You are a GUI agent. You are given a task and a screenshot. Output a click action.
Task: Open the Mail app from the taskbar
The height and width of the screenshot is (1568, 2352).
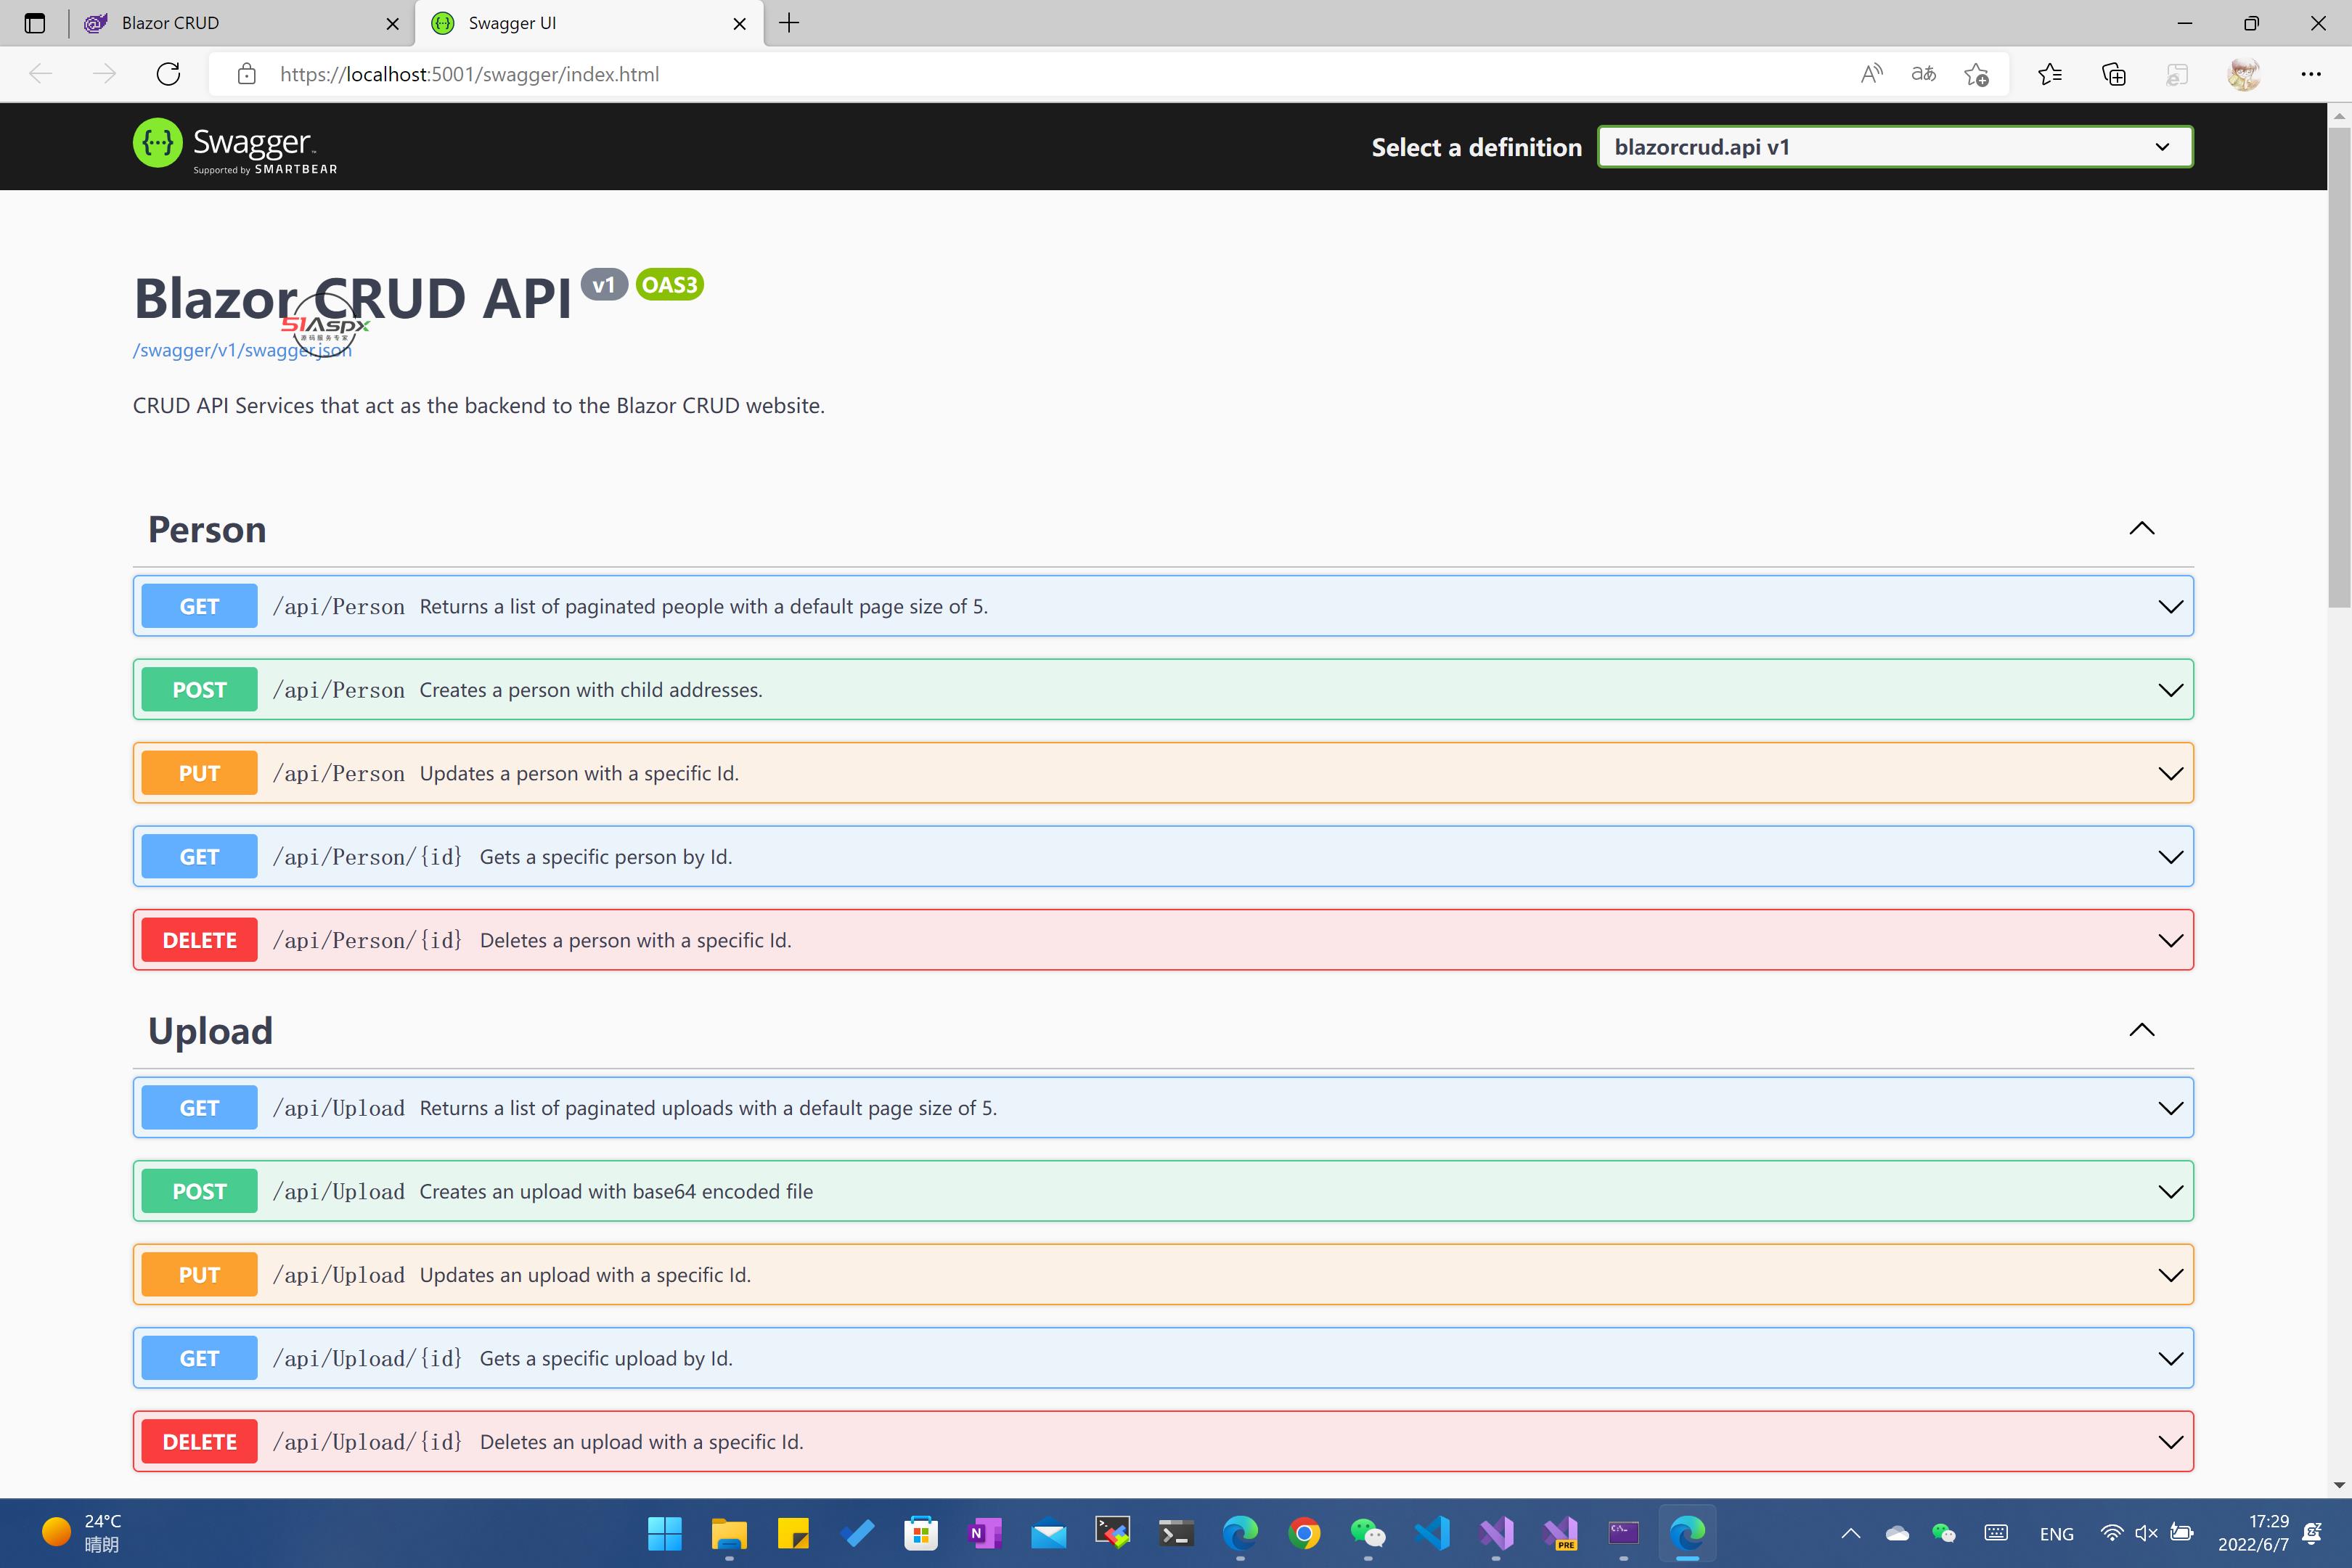tap(1048, 1533)
